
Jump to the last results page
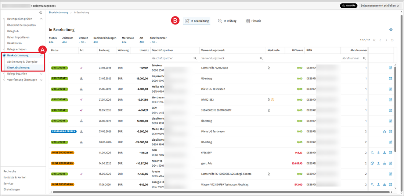coord(392,40)
